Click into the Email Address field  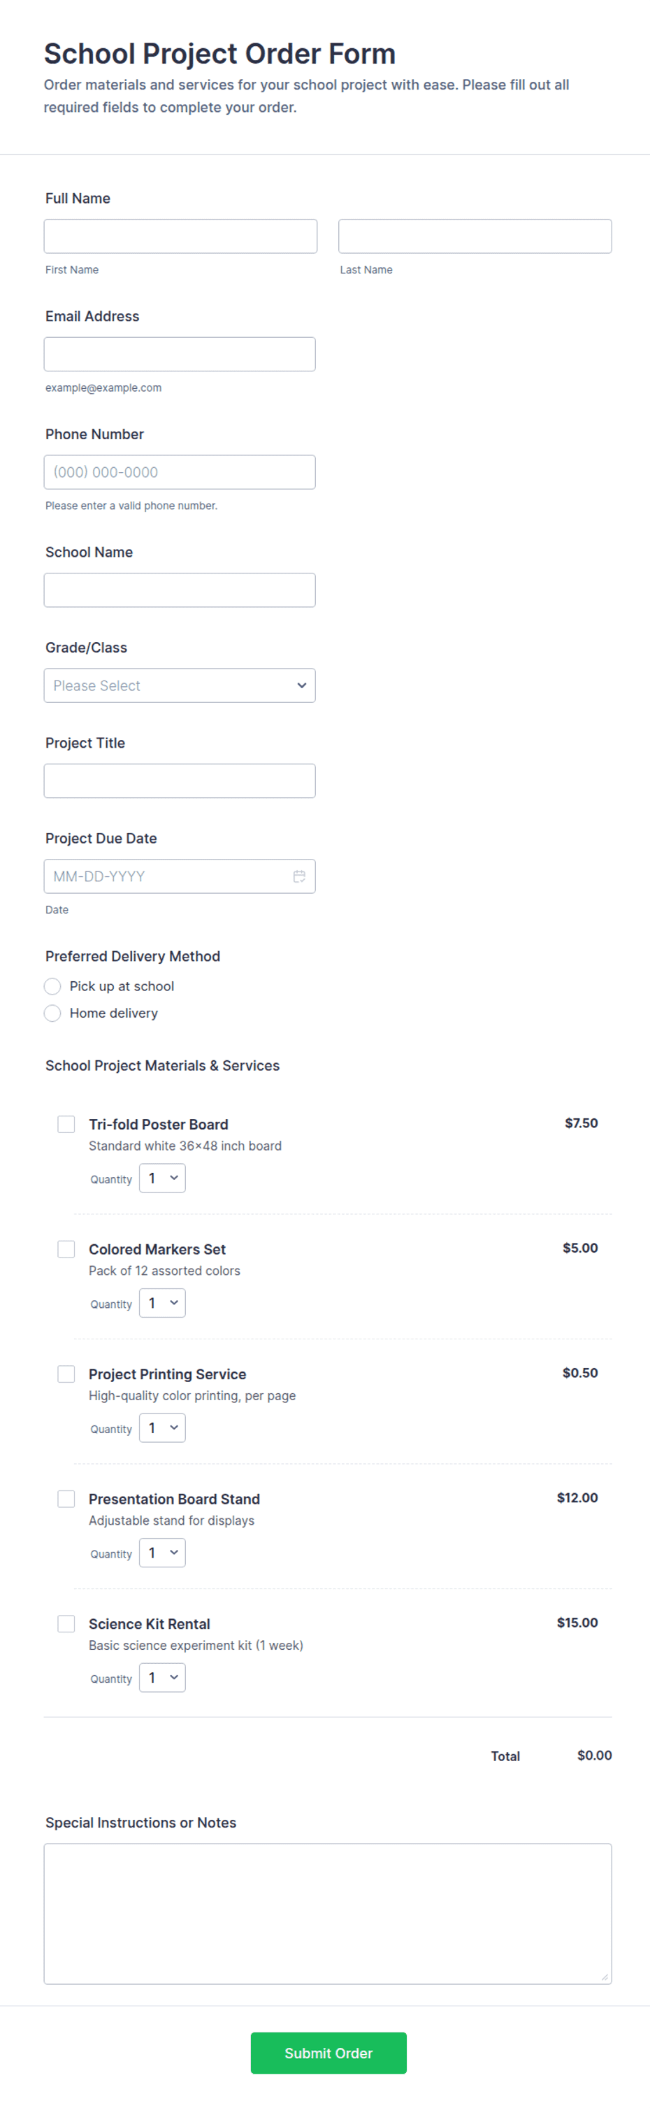[180, 355]
